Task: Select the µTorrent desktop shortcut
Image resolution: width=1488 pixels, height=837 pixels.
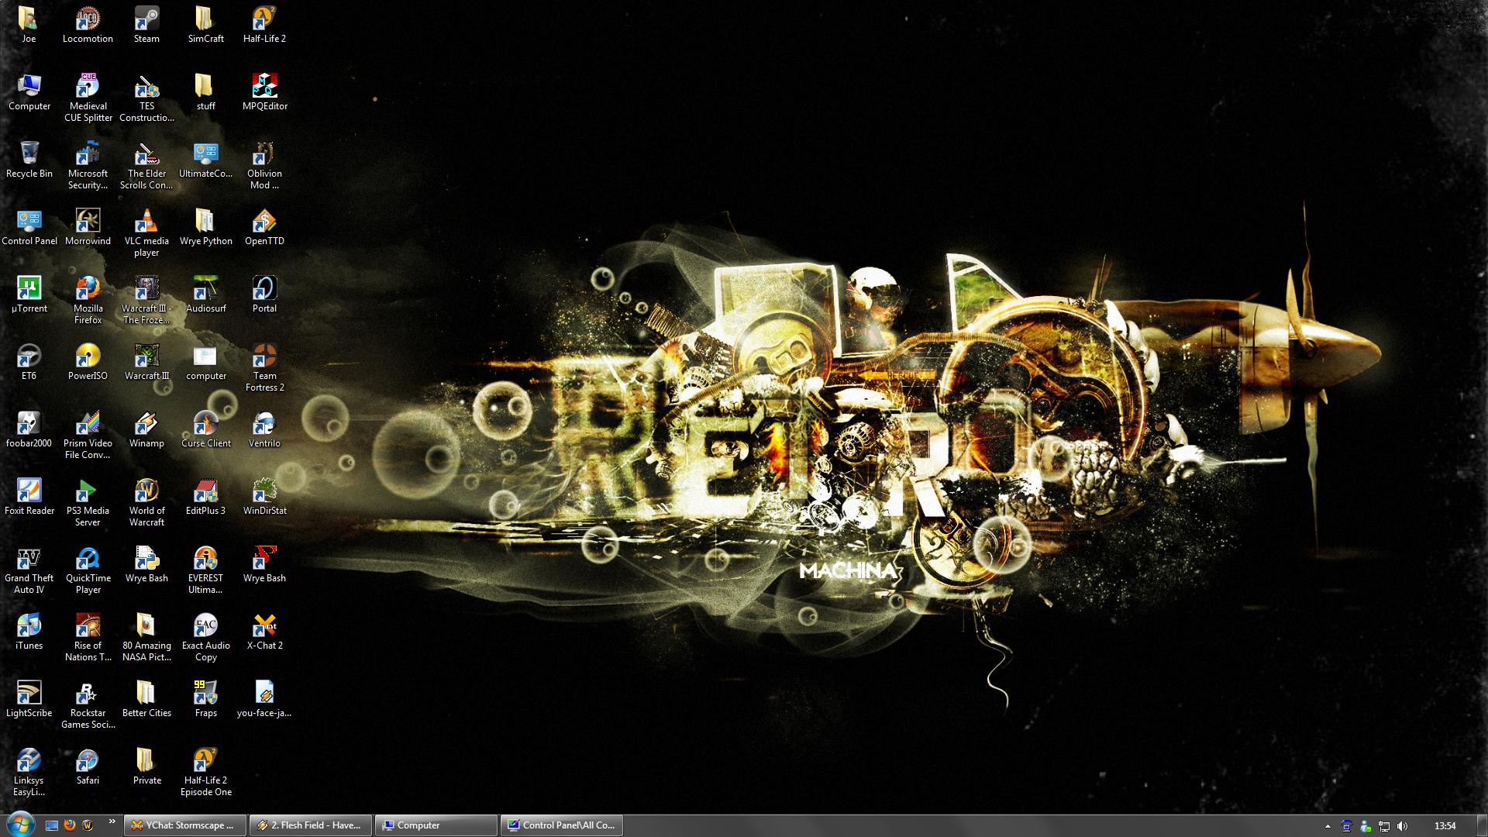Action: 29,289
